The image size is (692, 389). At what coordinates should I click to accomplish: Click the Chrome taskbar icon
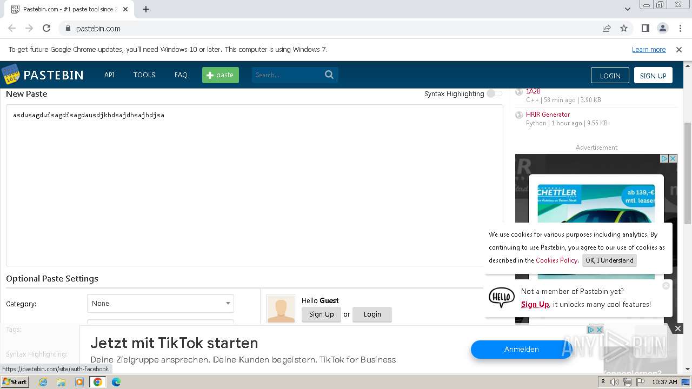click(98, 382)
